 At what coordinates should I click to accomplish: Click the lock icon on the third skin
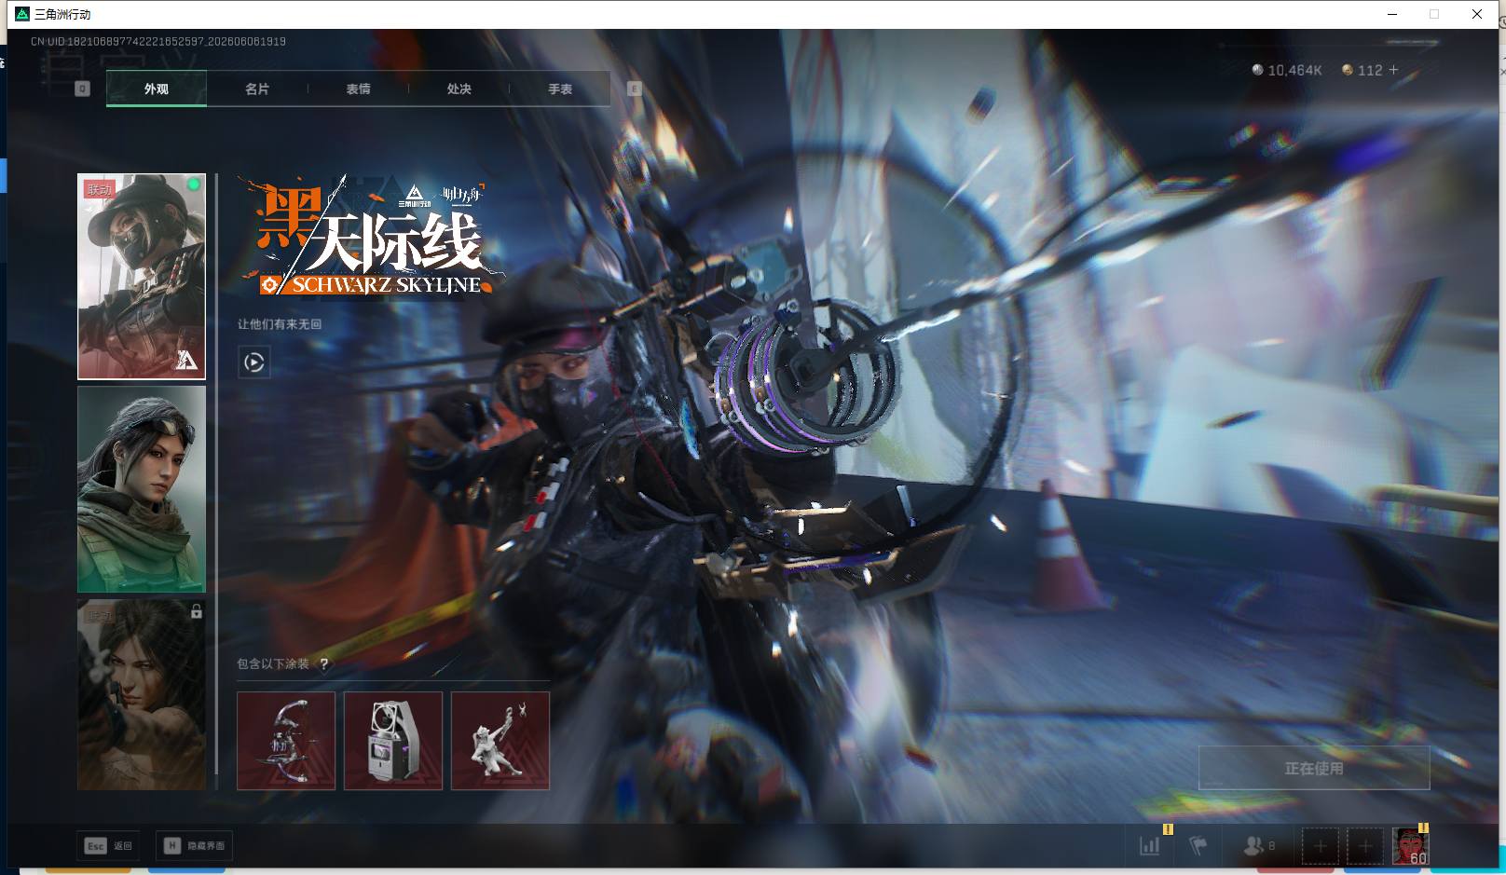[196, 612]
